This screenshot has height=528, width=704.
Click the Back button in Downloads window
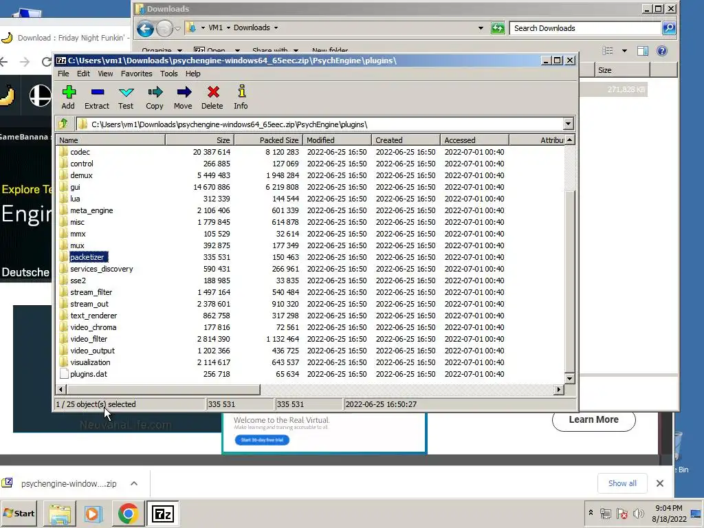pyautogui.click(x=145, y=29)
